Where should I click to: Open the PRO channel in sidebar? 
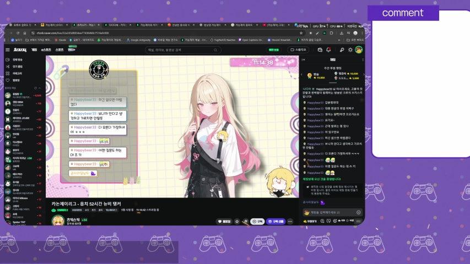click(x=23, y=175)
